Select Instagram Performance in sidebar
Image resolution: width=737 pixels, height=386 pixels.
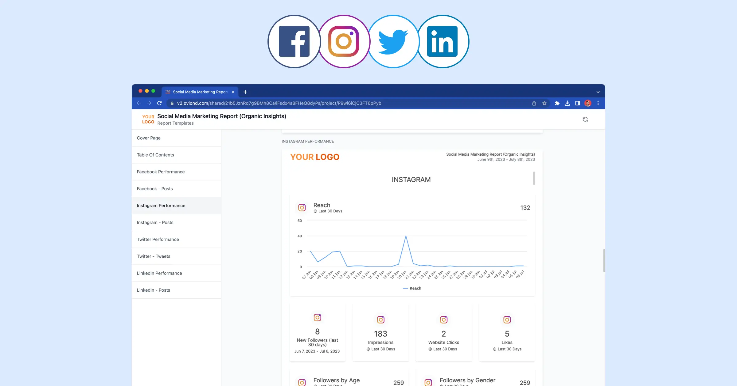coord(176,206)
